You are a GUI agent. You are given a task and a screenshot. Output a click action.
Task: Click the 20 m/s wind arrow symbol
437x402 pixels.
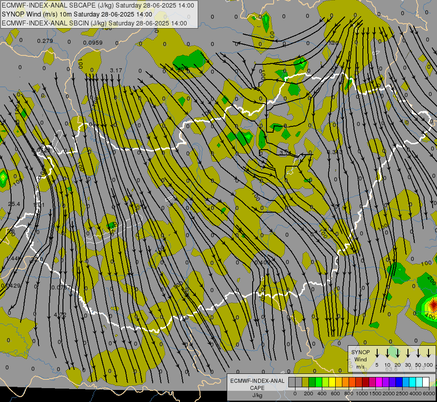tap(398, 353)
